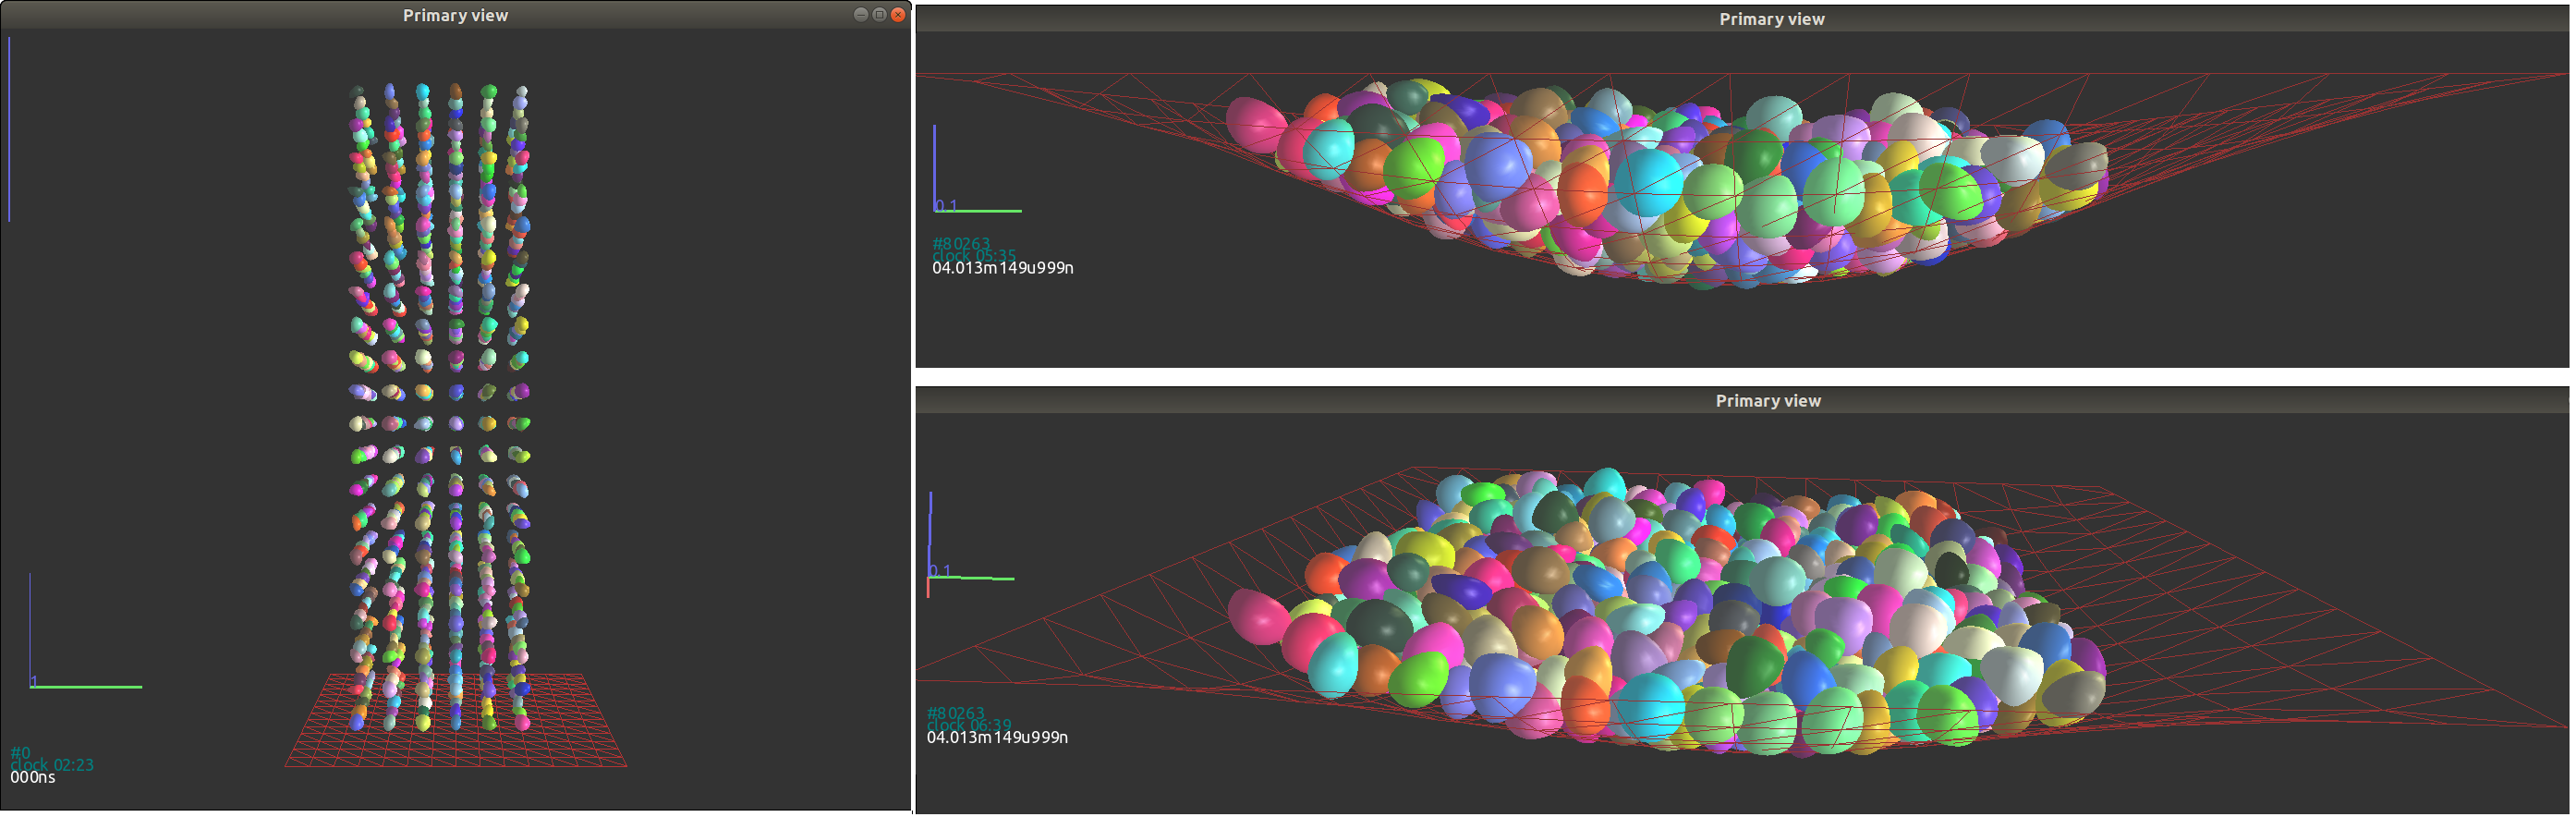
Task: Click the left window's Primary view title
Action: click(x=455, y=16)
